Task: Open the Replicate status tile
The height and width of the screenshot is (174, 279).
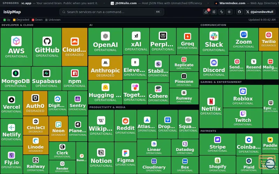Action: point(184,63)
